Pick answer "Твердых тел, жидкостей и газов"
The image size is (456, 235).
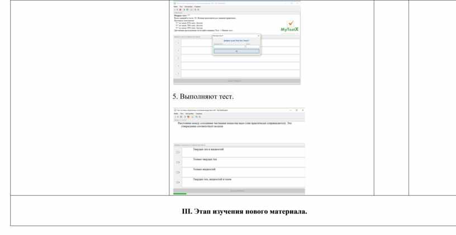point(178,182)
